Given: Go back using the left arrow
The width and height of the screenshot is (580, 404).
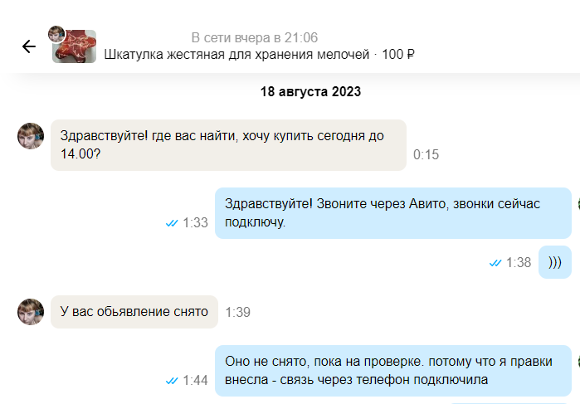Looking at the screenshot, I should (29, 46).
